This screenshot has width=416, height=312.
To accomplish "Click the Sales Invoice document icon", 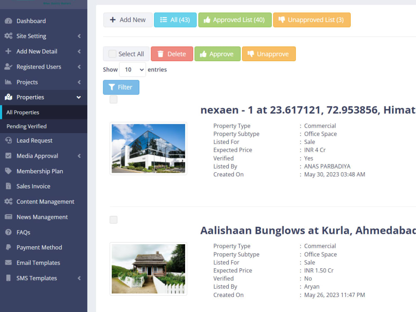I will click(x=8, y=186).
